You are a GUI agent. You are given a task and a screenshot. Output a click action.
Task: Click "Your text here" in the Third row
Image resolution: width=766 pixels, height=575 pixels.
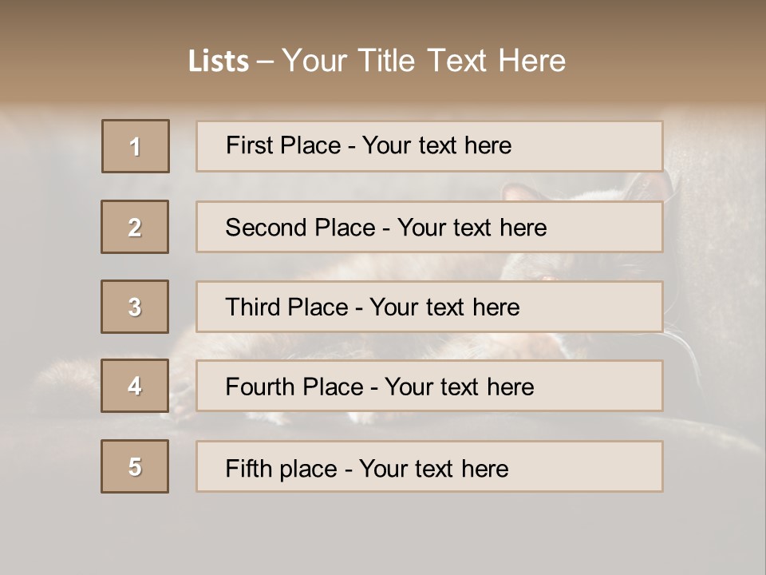[444, 307]
